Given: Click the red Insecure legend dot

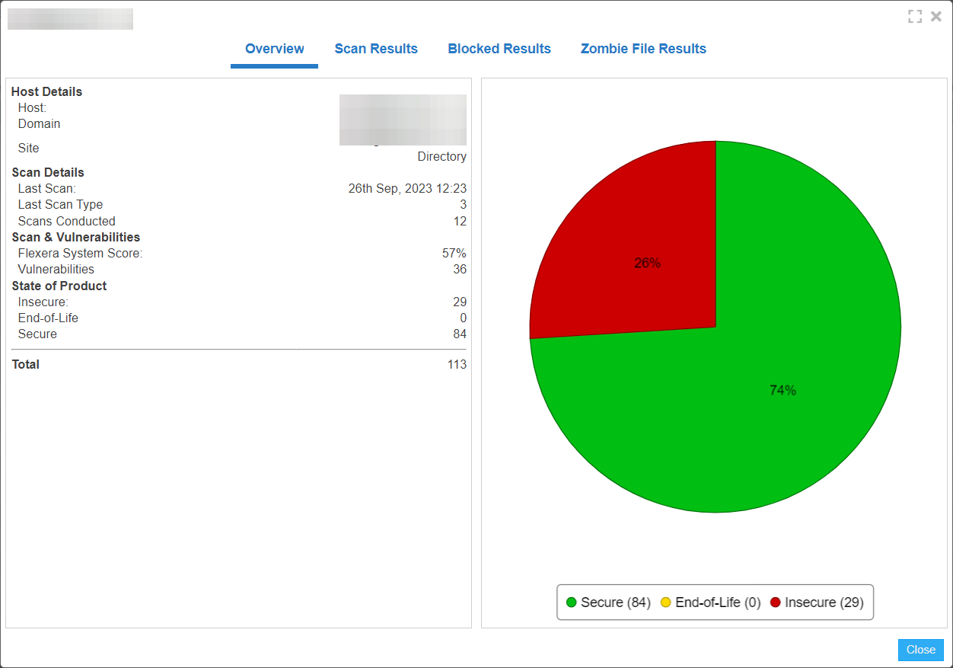Looking at the screenshot, I should [776, 602].
